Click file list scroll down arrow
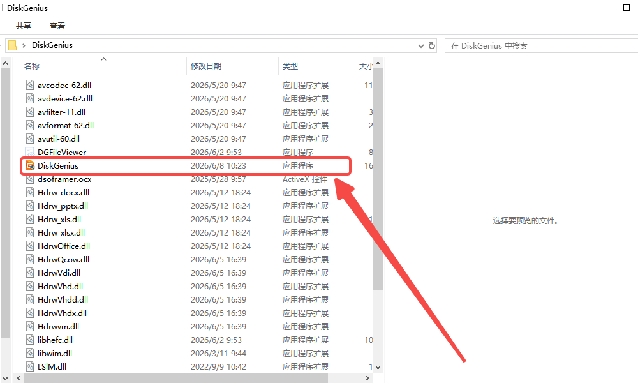 pyautogui.click(x=378, y=367)
